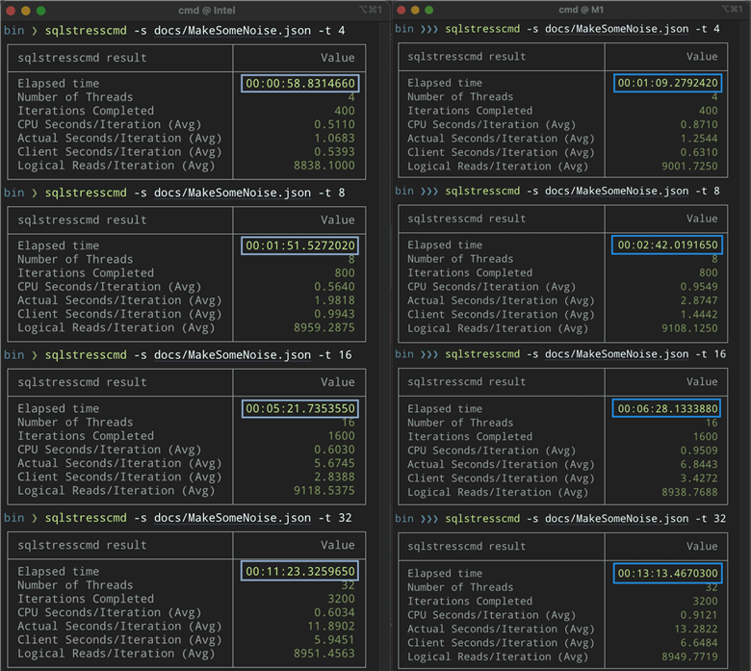The width and height of the screenshot is (751, 671).
Task: Click the CPU seconds value 0.9509
Action: [699, 451]
